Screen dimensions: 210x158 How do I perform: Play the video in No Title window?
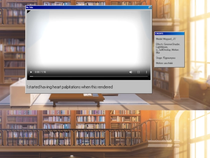(31, 72)
